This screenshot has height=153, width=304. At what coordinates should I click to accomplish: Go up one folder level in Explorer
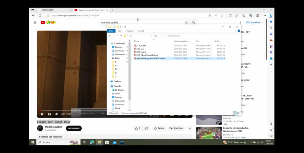pos(121,36)
